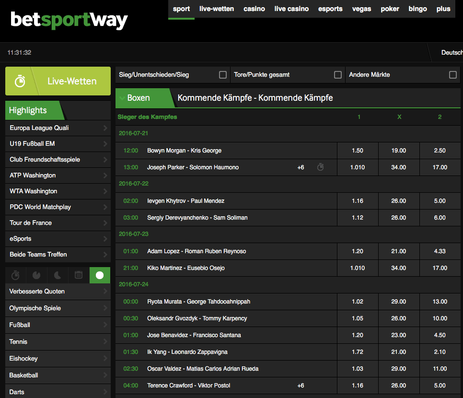Expand PDC World Matchplay arrow
463x398 pixels.
105,207
